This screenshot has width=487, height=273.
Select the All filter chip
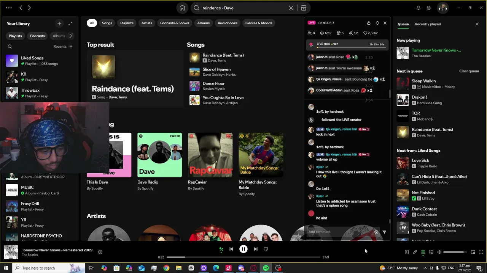[x=92, y=23]
